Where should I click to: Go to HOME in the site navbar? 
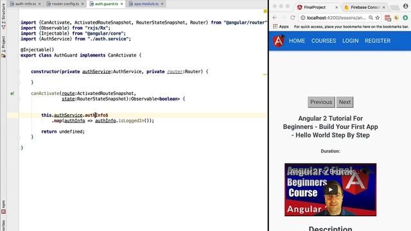[297, 41]
